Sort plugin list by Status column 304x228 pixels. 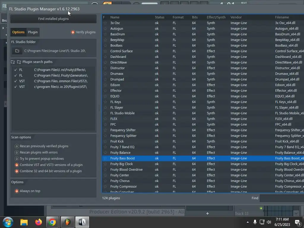(x=159, y=17)
